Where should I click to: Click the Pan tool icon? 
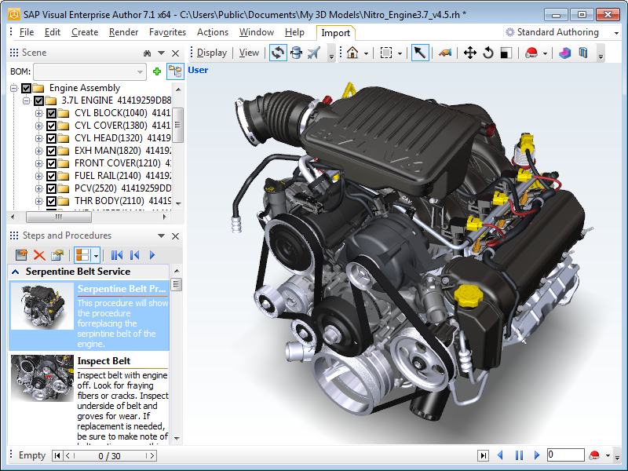pyautogui.click(x=470, y=53)
